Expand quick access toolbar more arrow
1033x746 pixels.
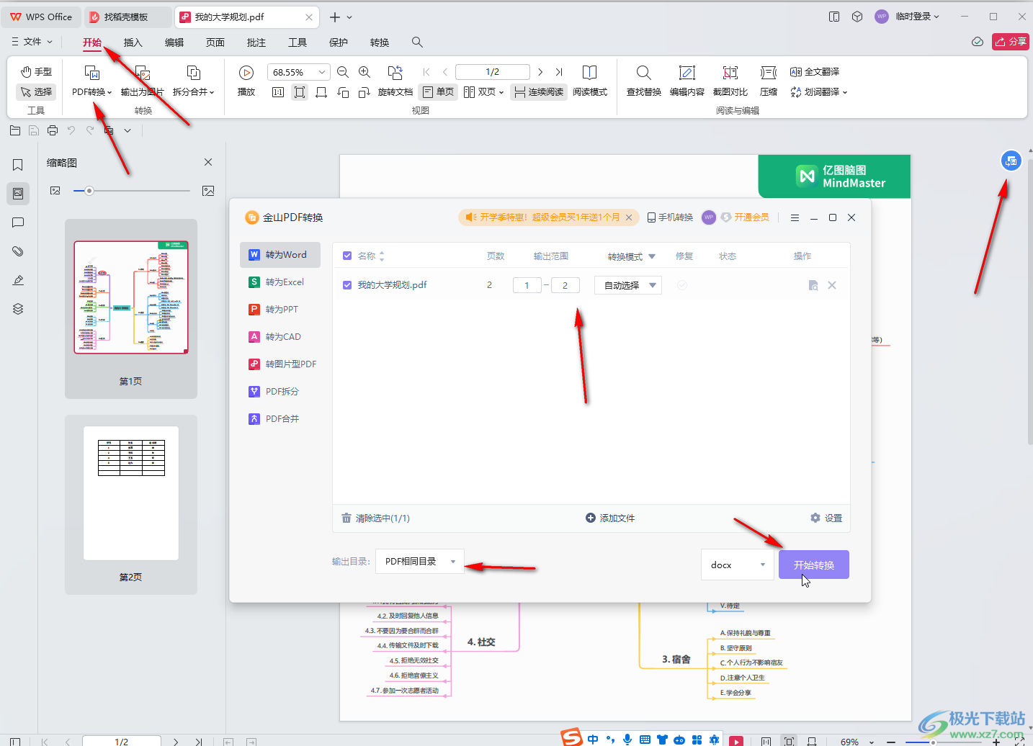point(128,130)
